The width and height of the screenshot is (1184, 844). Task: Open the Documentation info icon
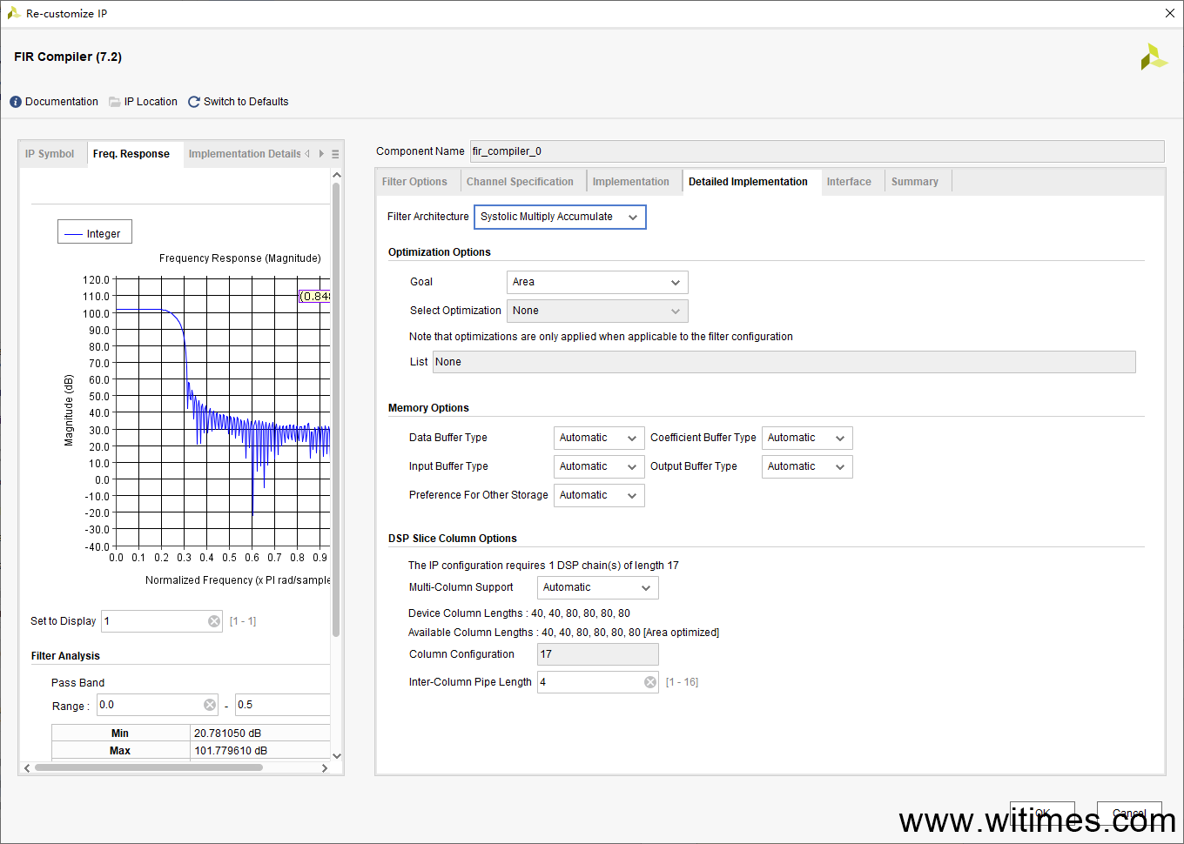point(16,102)
